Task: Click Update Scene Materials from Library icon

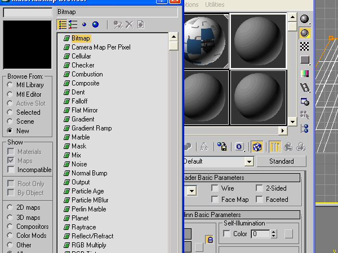Action: coord(118,25)
